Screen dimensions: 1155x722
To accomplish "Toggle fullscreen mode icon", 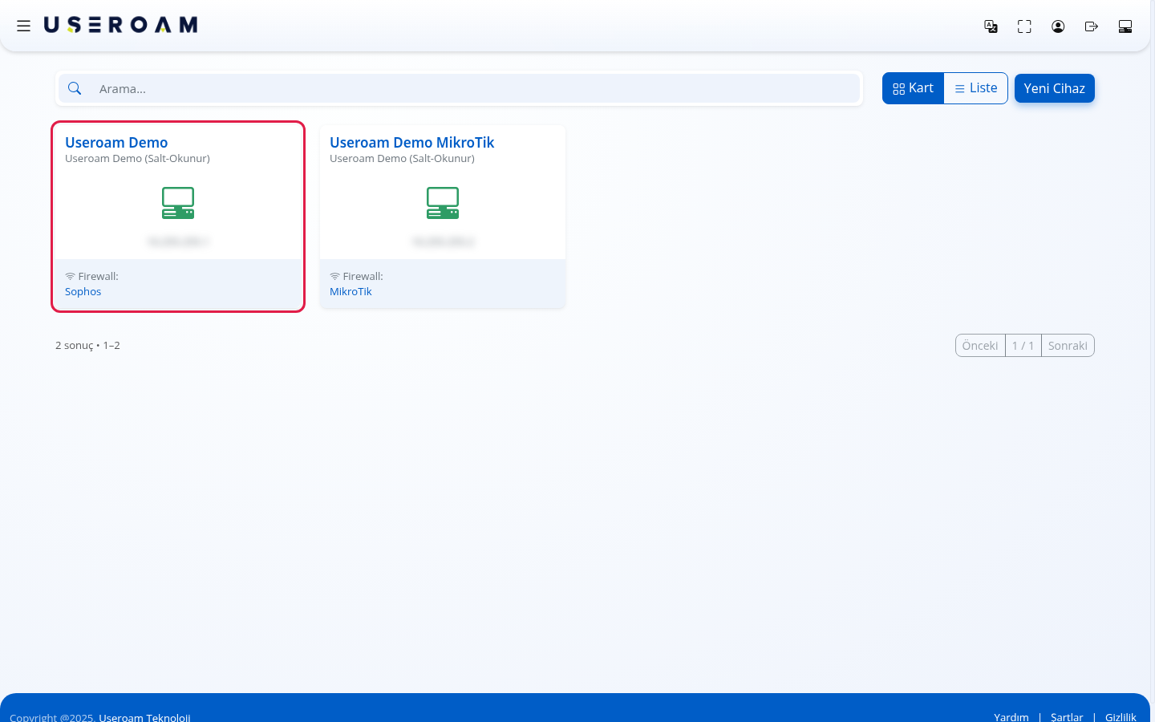I will [1024, 26].
